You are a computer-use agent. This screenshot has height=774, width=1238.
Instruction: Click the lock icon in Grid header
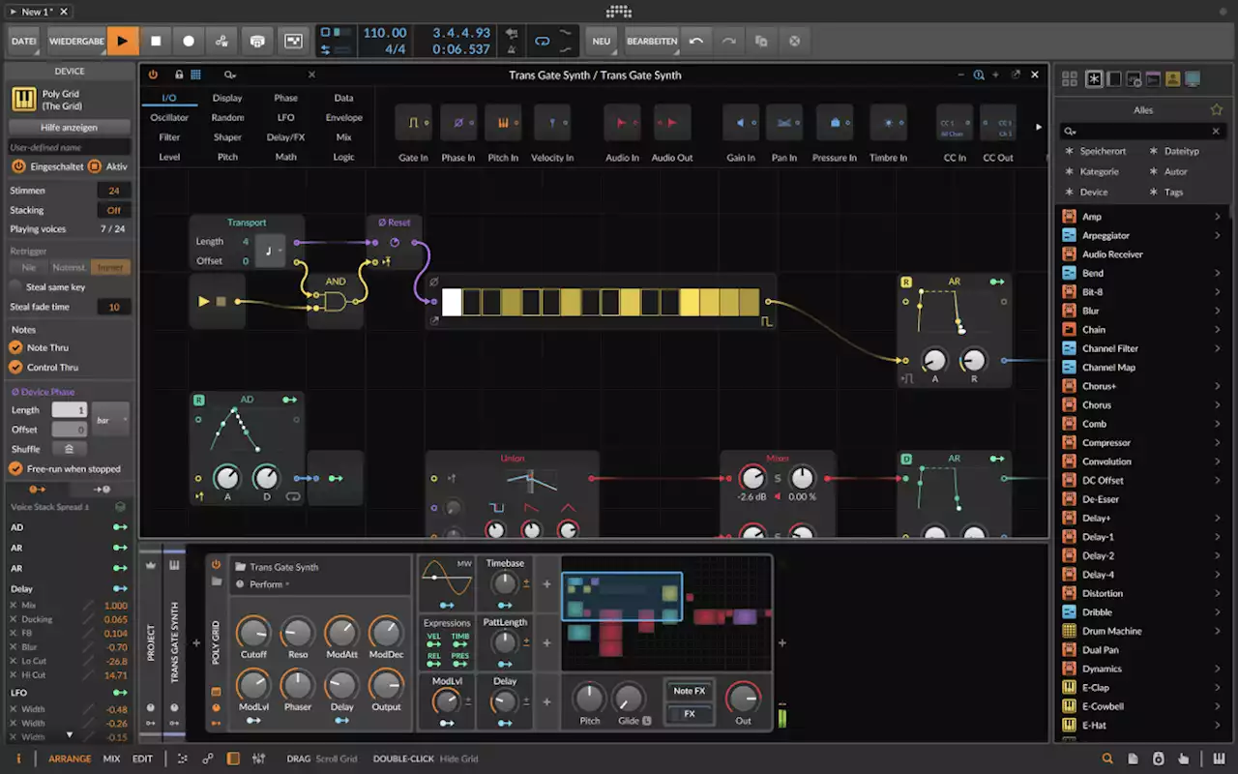tap(179, 74)
